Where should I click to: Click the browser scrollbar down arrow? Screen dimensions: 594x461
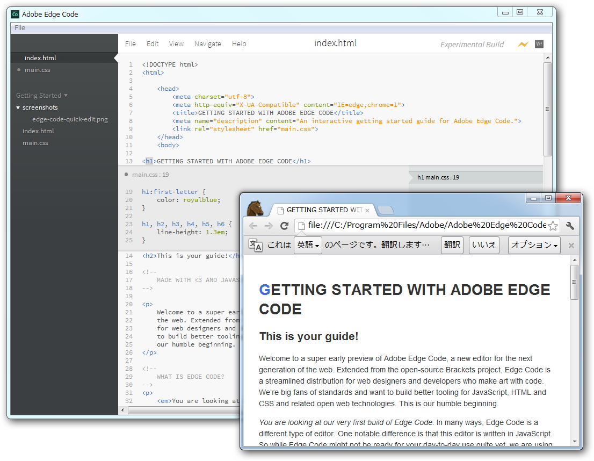(x=575, y=441)
